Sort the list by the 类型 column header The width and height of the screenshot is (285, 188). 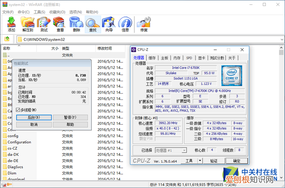(78, 49)
